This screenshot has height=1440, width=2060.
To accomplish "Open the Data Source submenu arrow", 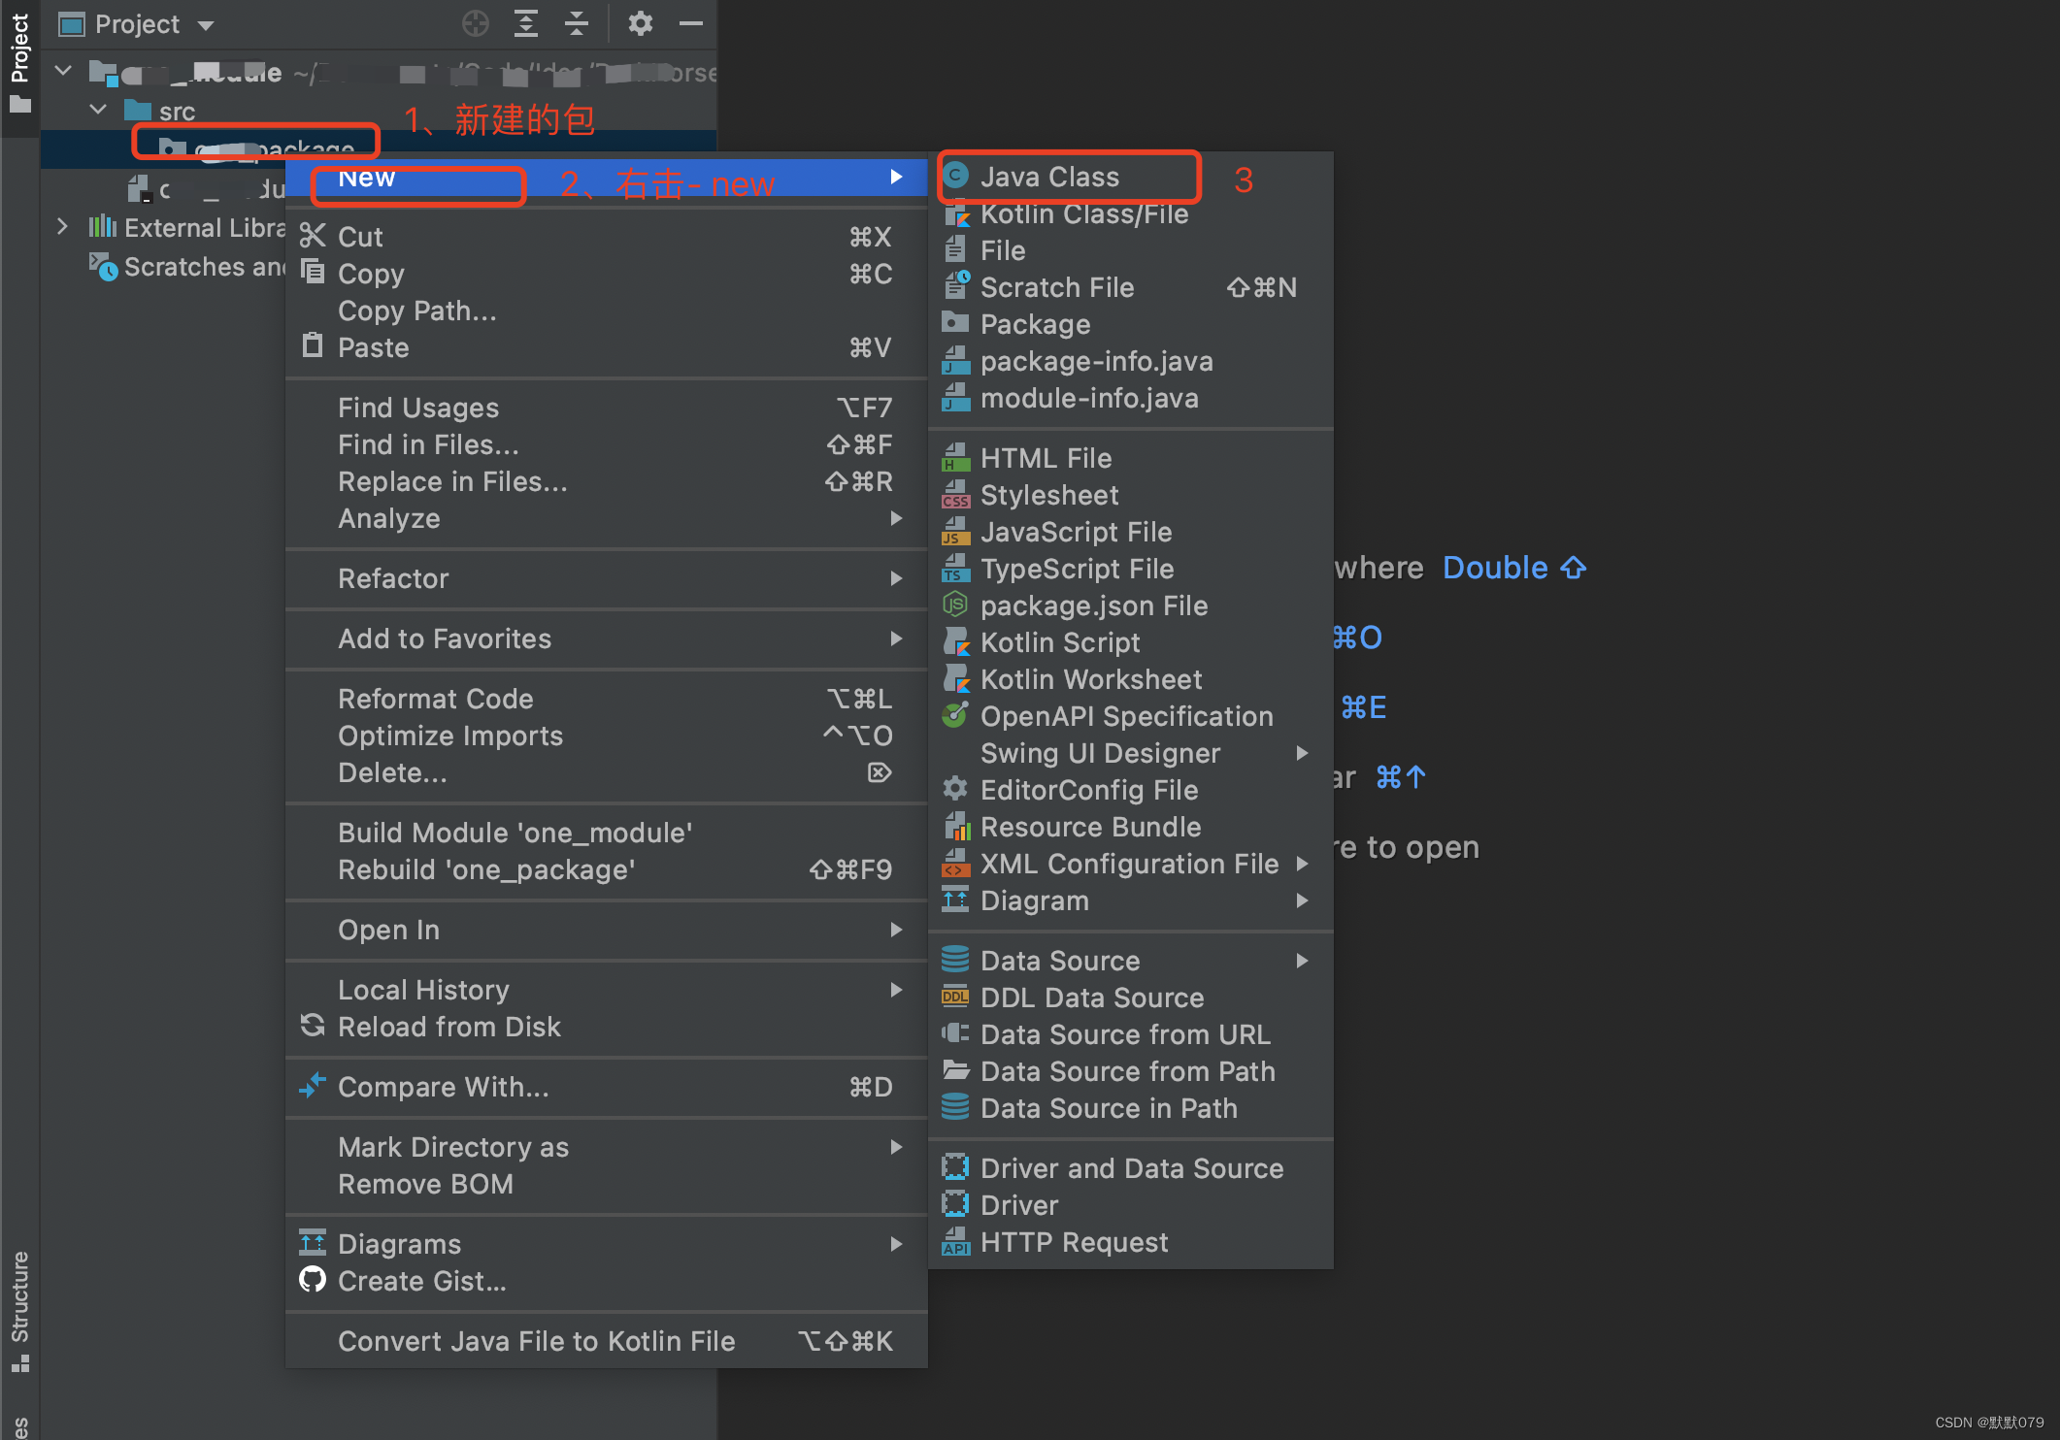I will pos(1302,961).
